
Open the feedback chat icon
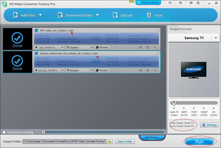tap(191, 3)
